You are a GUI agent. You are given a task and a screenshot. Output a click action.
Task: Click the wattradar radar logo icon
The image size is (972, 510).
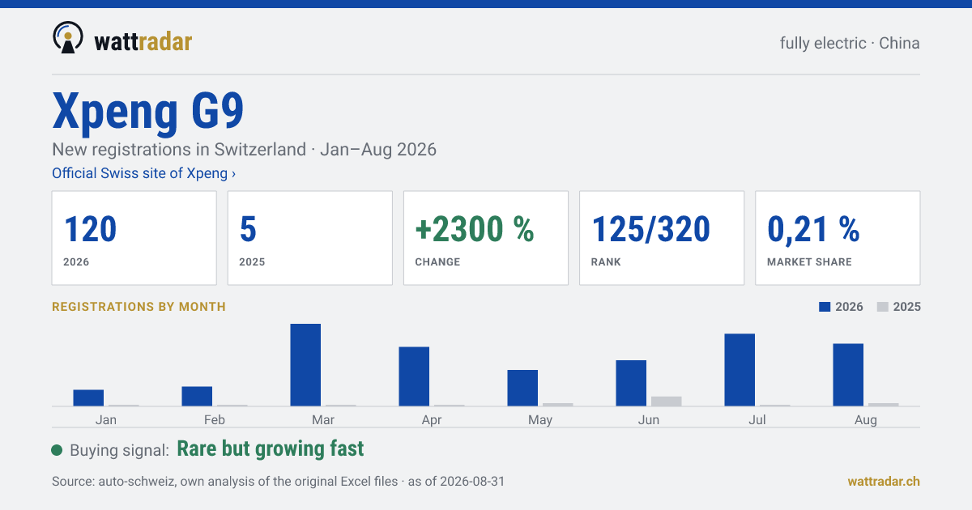pos(68,37)
